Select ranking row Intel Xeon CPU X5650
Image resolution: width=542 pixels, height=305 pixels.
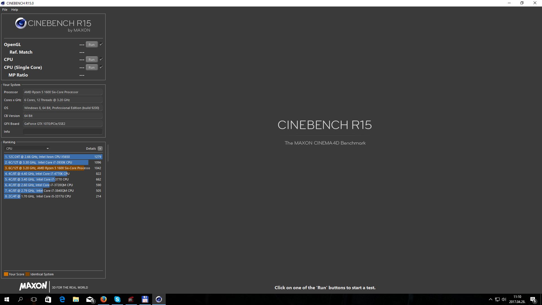click(x=53, y=157)
